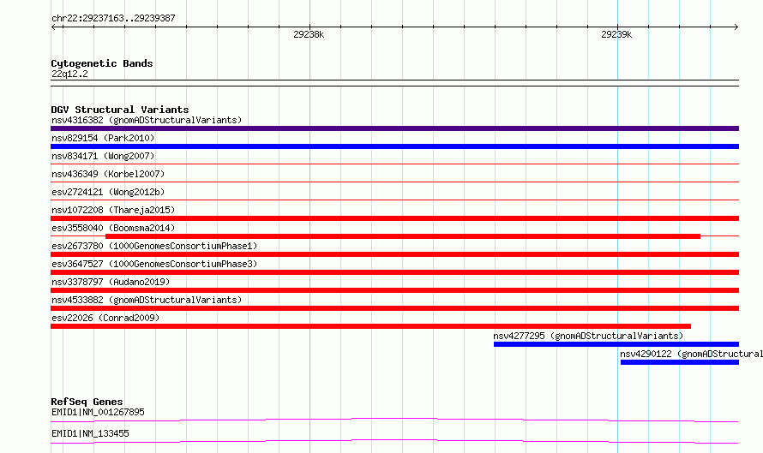Click the magenta EMID1 NM_001267895 gene line

(394, 420)
